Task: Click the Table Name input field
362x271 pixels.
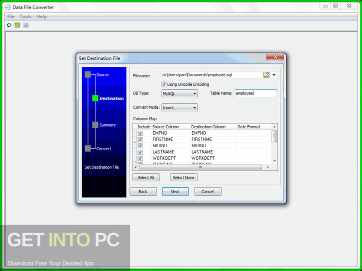Action: tap(256, 93)
